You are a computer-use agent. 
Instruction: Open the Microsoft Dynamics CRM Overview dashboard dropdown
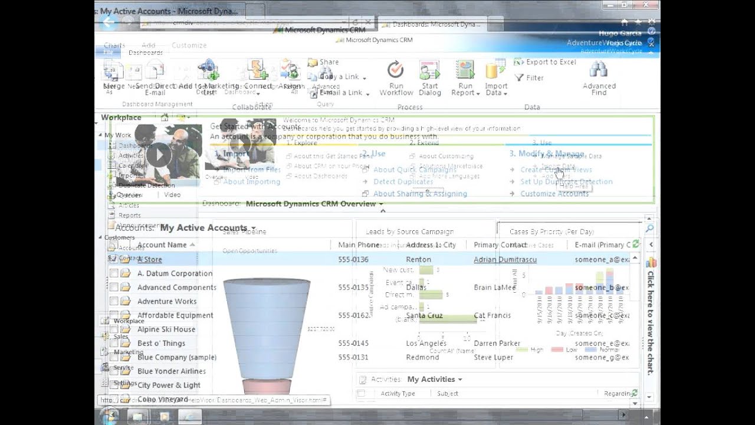(381, 204)
